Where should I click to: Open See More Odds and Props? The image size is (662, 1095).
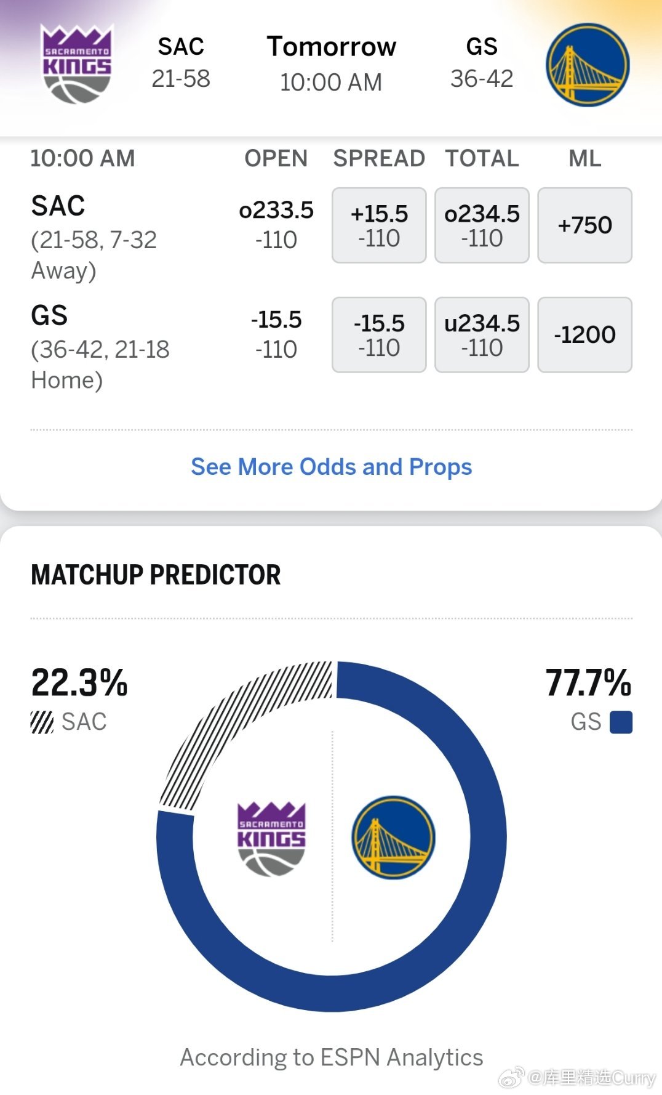pyautogui.click(x=331, y=467)
